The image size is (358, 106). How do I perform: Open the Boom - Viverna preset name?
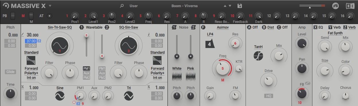click(184, 6)
